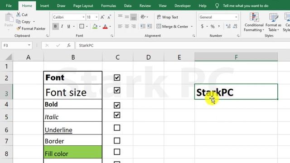Increase font size with larger A
This screenshot has height=163, width=290.
[x=102, y=17]
